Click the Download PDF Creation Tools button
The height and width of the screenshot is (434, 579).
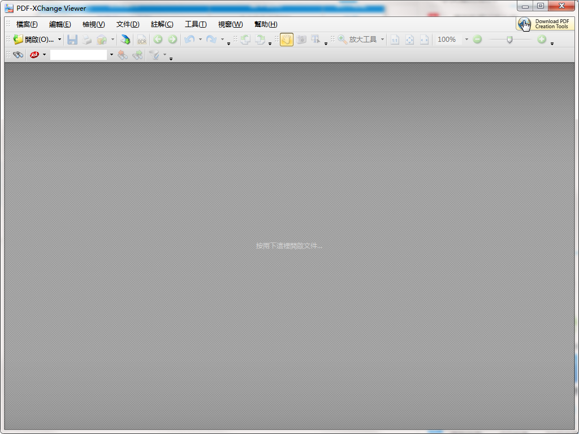coord(545,24)
